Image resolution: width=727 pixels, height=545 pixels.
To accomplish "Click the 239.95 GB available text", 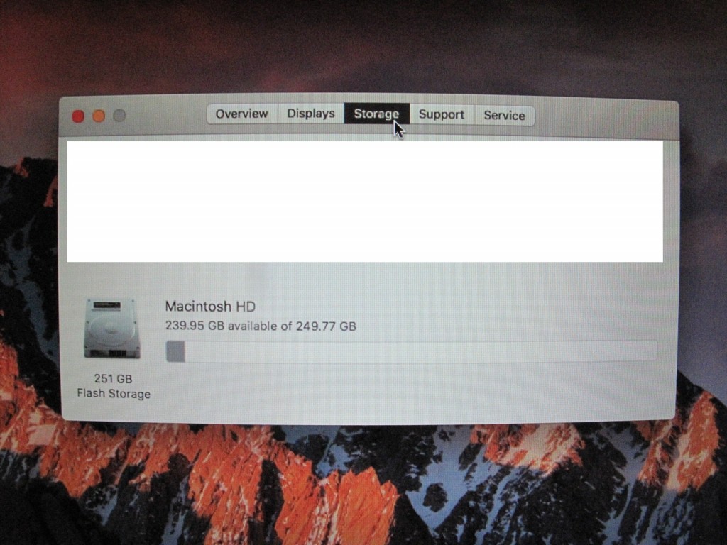I will [x=261, y=326].
